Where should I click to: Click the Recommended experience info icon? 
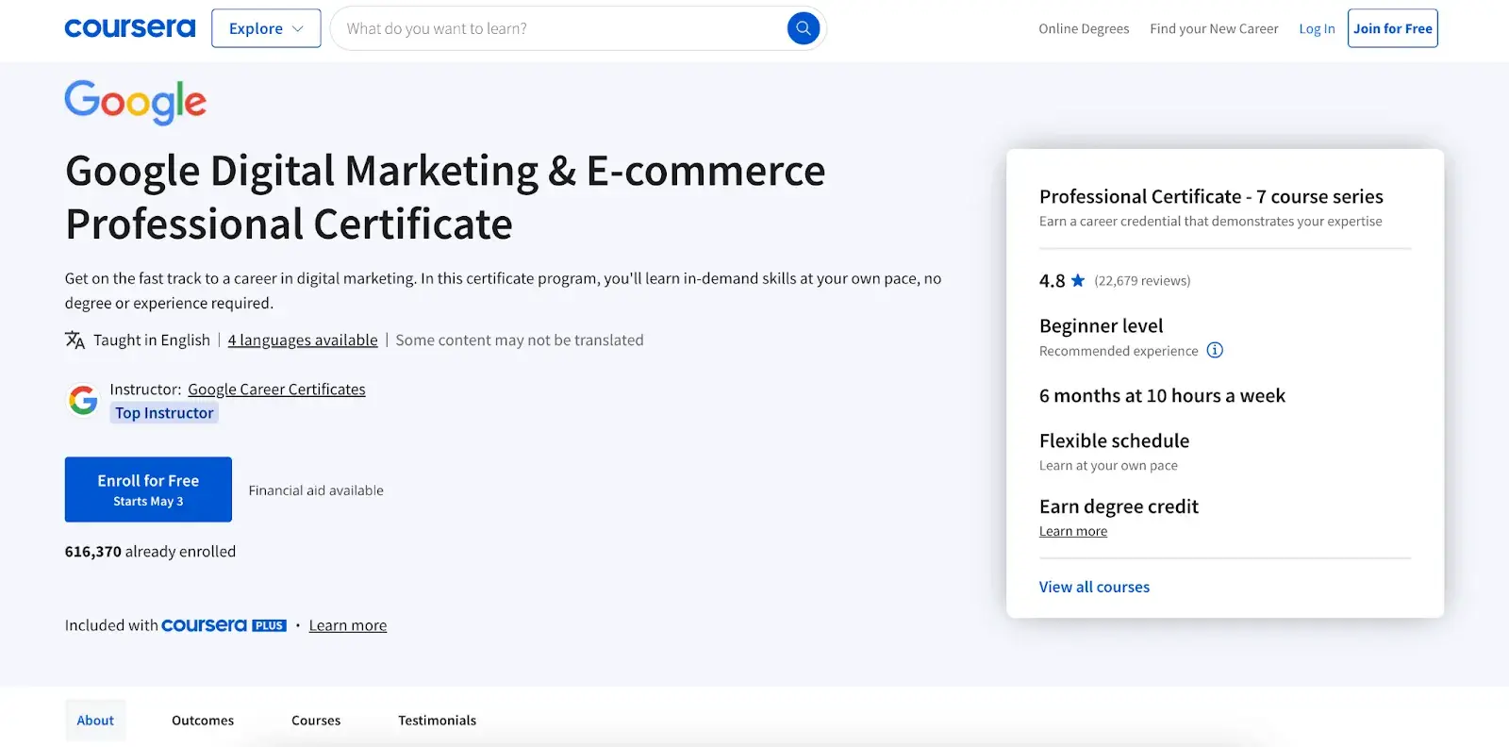coord(1215,351)
